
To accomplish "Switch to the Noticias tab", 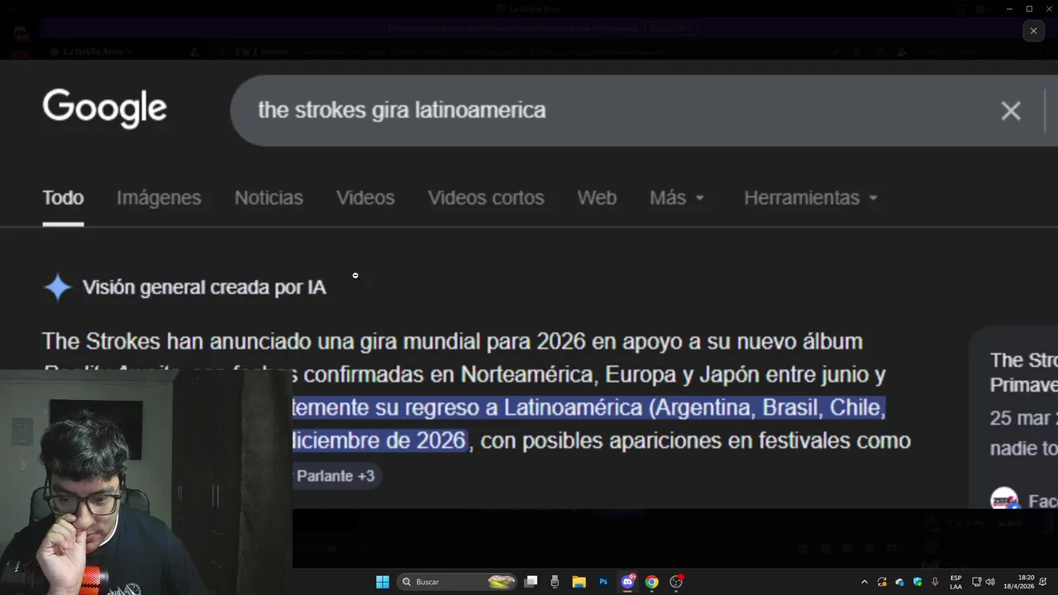I will tap(269, 198).
